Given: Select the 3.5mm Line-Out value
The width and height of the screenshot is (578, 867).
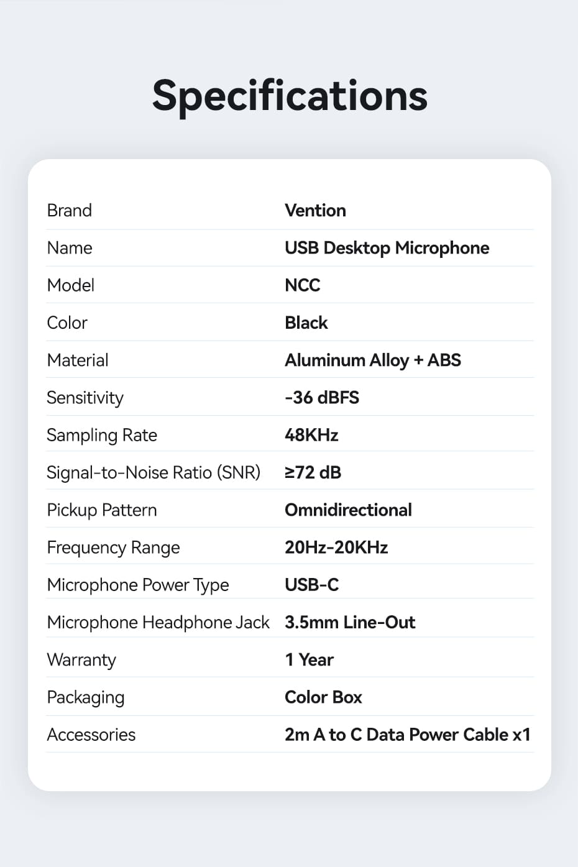Looking at the screenshot, I should click(x=350, y=623).
